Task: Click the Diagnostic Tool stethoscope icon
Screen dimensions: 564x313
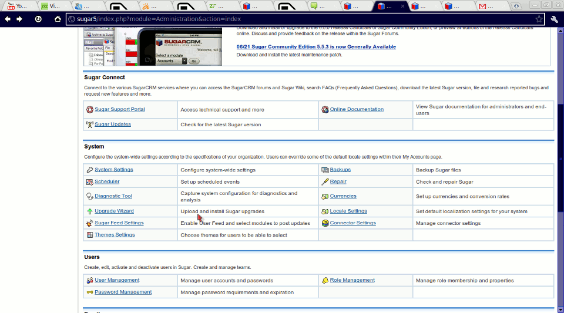Action: [x=89, y=196]
